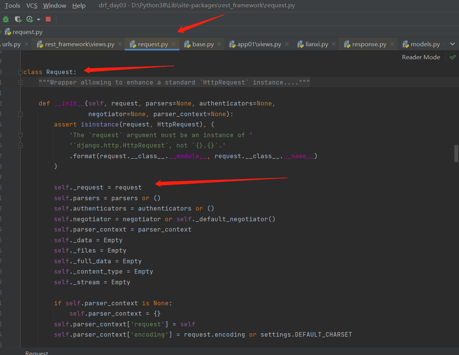
Task: Click the green inspection checkmark icon
Action: [453, 57]
